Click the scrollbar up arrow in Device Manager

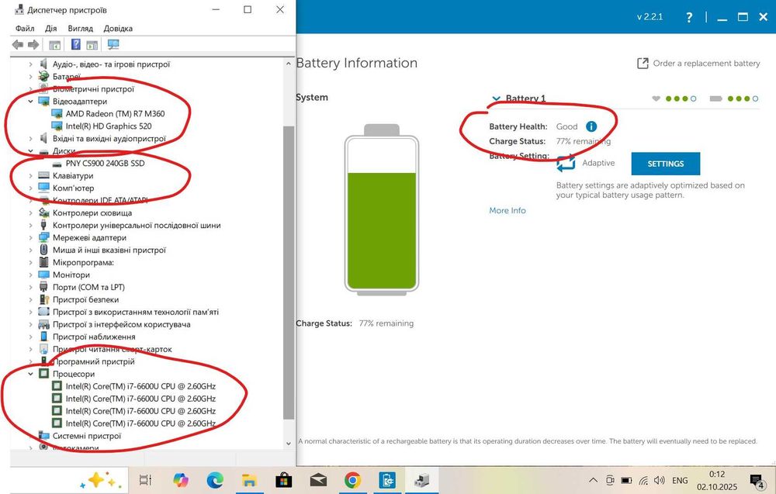(x=289, y=64)
